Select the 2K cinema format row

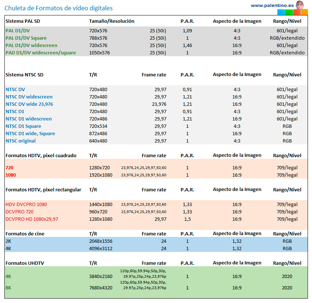pyautogui.click(x=8, y=241)
